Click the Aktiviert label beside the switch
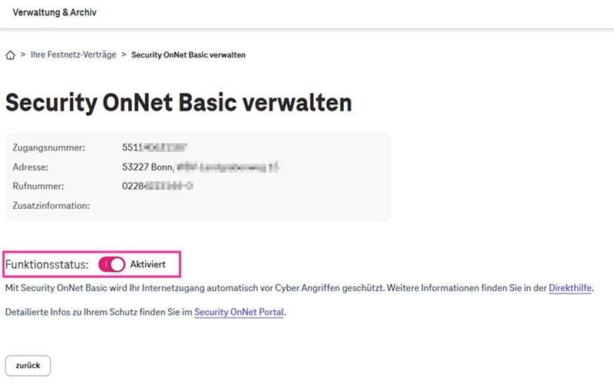Viewport: 614px width, 387px height. [147, 264]
